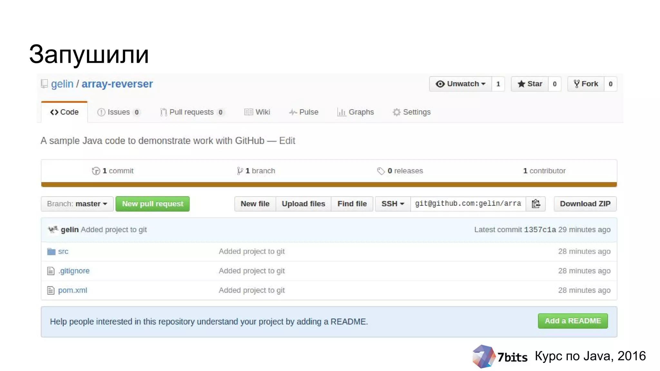Viewport: 660px width, 371px height.
Task: Open the Unwatch dropdown
Action: 461,84
